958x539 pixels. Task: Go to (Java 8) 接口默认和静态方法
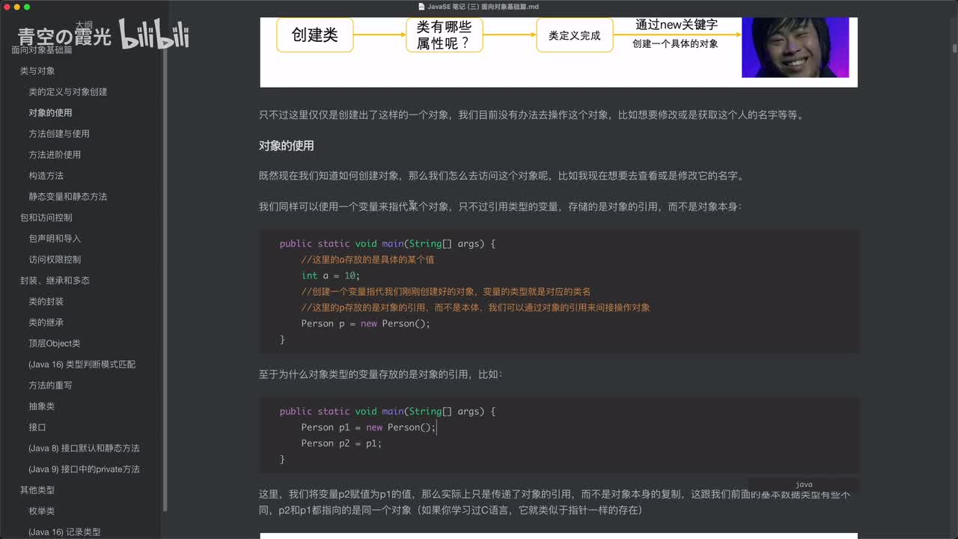coord(84,448)
